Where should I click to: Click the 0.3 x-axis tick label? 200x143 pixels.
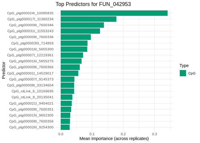pos(154,134)
